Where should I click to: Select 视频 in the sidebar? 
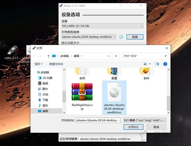pos(43,83)
